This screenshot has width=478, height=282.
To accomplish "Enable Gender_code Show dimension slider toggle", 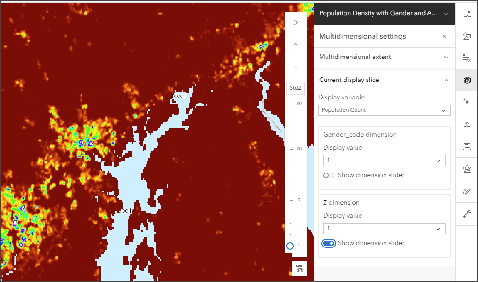I will pos(329,175).
